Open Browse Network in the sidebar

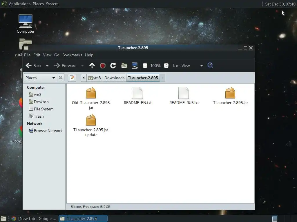coord(46,131)
